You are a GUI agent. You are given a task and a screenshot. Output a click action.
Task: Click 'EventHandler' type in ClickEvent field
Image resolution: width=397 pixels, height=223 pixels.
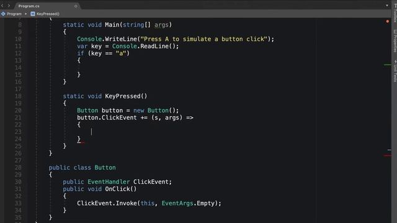109,181
